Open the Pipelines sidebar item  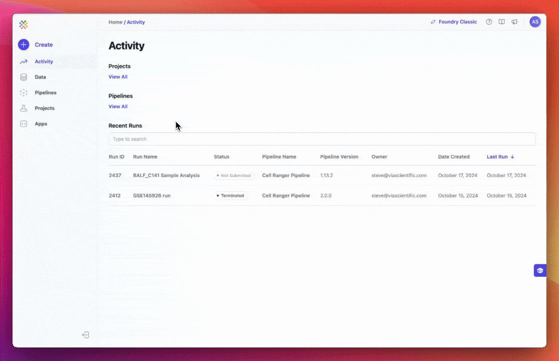pyautogui.click(x=45, y=93)
